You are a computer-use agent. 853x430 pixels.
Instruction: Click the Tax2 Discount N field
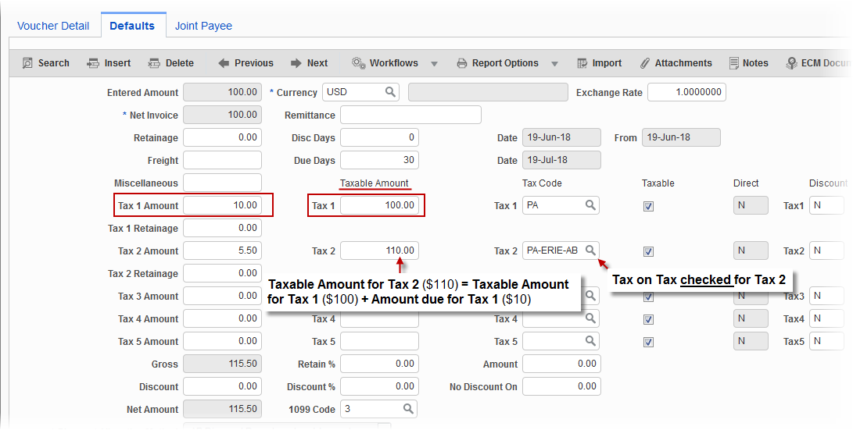[x=827, y=251]
